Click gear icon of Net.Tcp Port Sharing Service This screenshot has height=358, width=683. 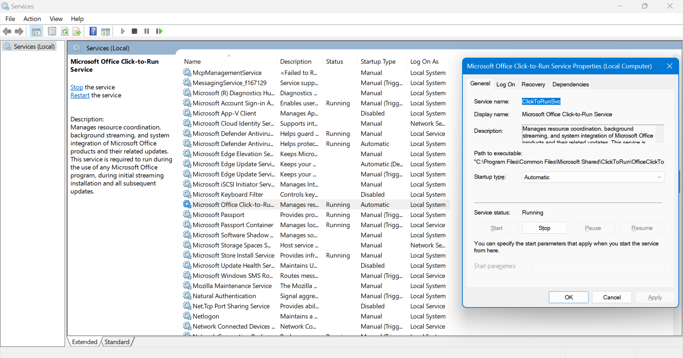(187, 306)
